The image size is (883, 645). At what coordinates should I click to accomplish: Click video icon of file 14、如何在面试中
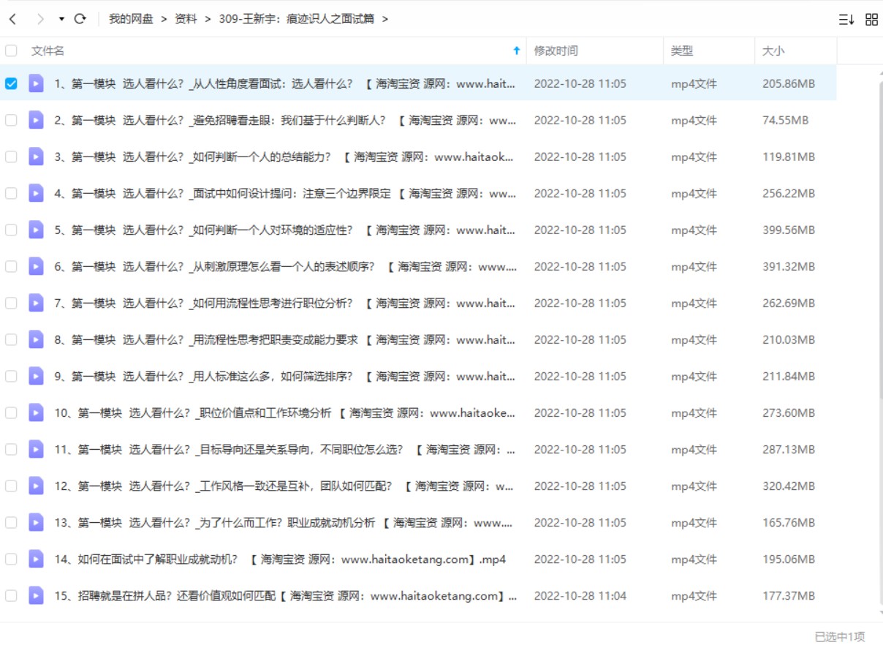(x=36, y=559)
